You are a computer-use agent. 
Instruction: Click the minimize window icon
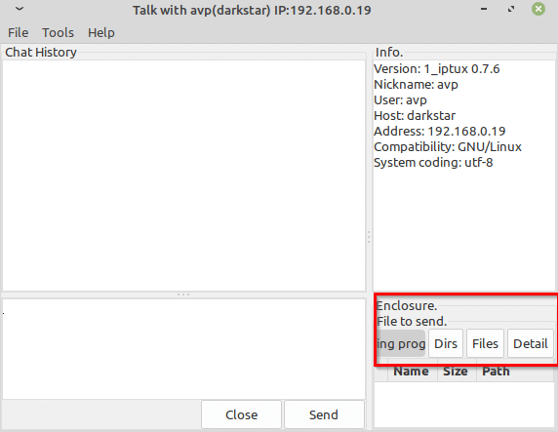click(484, 9)
